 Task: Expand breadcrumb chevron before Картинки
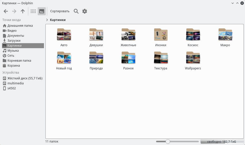tap(47, 20)
